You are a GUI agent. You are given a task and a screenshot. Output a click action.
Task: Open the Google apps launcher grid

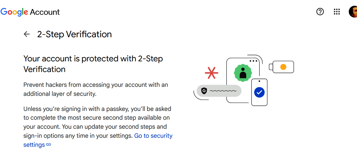[x=337, y=12]
